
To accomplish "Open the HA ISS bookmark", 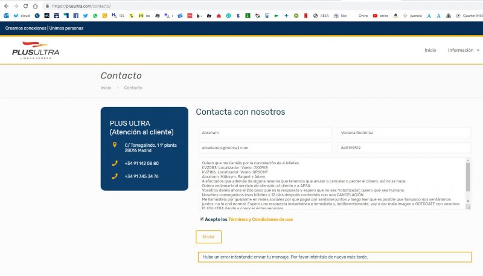I will tap(118, 16).
